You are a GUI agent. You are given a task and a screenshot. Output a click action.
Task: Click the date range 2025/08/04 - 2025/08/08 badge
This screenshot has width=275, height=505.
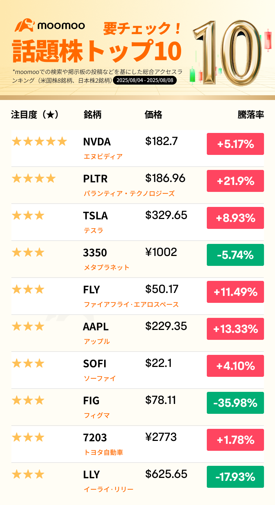(145, 81)
